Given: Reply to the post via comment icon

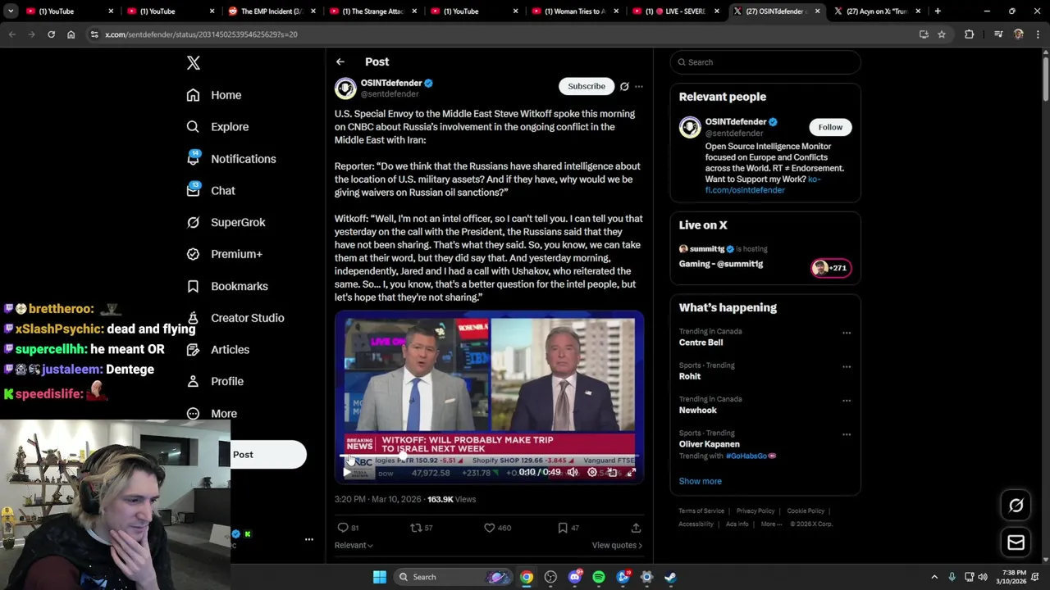Looking at the screenshot, I should (343, 528).
